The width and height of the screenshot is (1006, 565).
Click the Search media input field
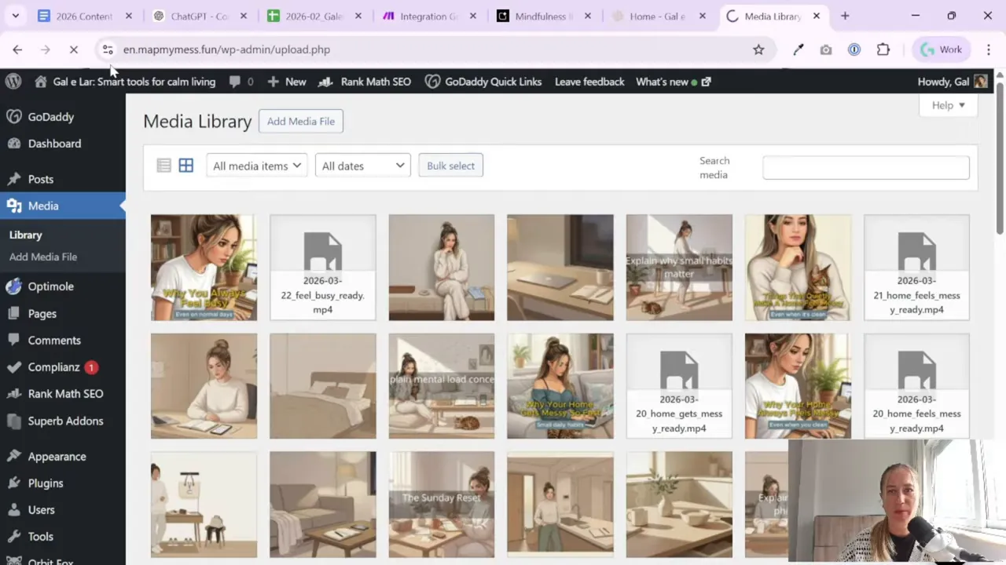pos(865,167)
